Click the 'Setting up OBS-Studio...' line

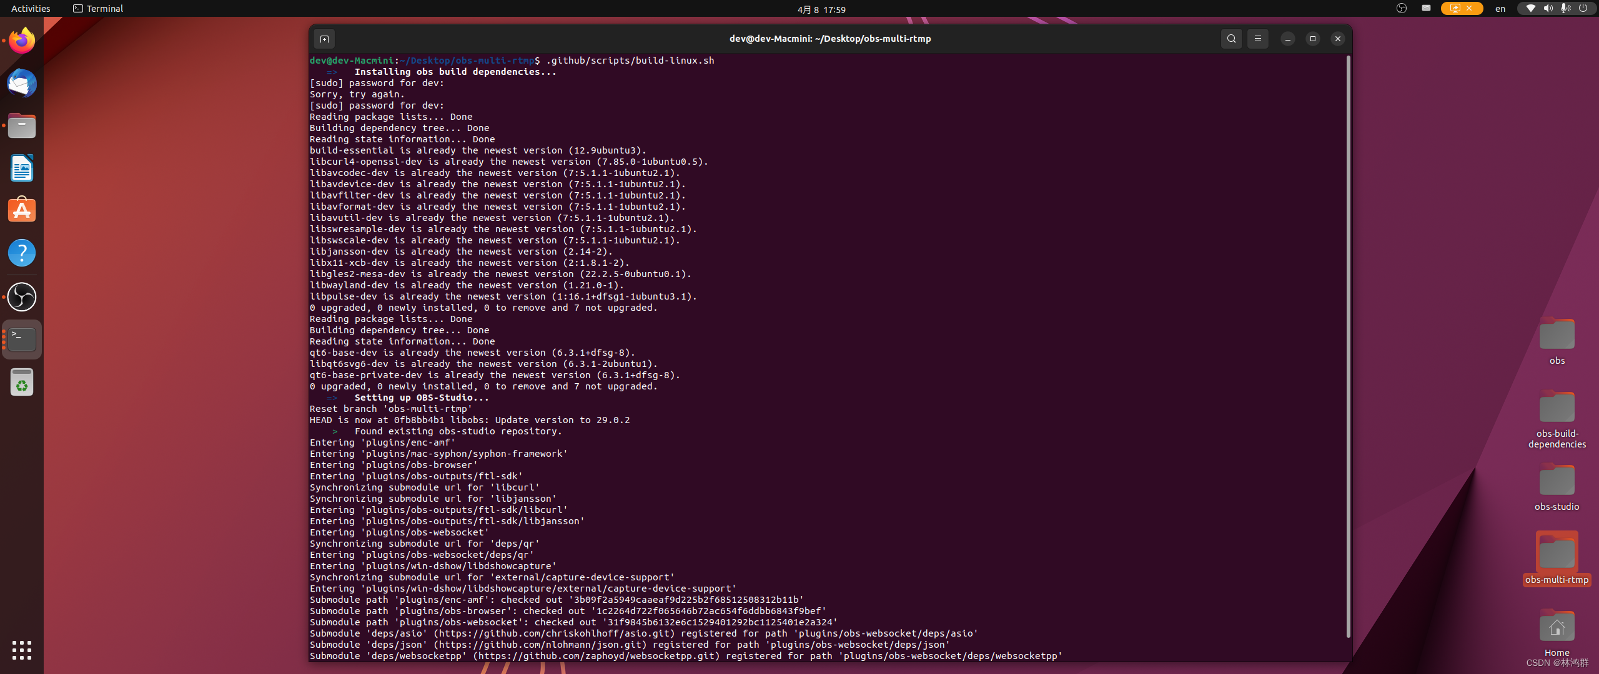pyautogui.click(x=422, y=398)
